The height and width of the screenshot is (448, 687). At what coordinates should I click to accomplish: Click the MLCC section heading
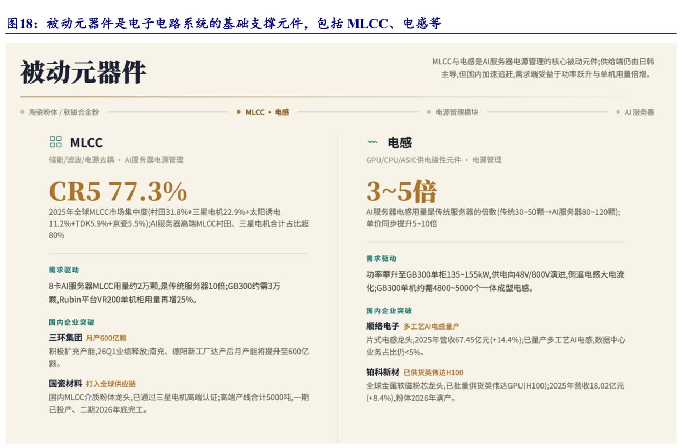(x=86, y=143)
